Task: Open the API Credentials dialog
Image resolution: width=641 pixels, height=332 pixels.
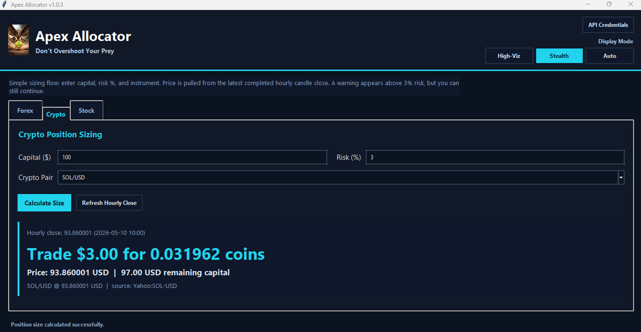Action: 608,25
